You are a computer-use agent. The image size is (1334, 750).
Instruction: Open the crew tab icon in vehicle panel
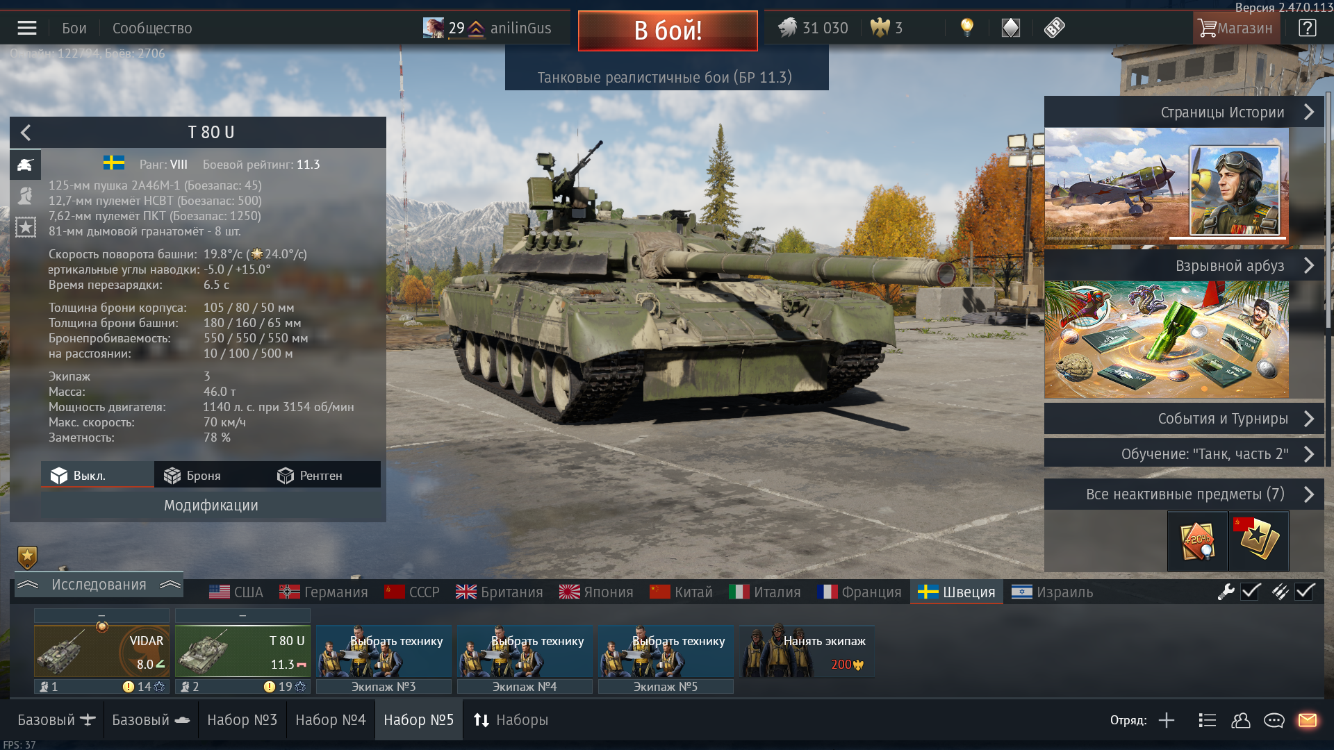coord(26,196)
